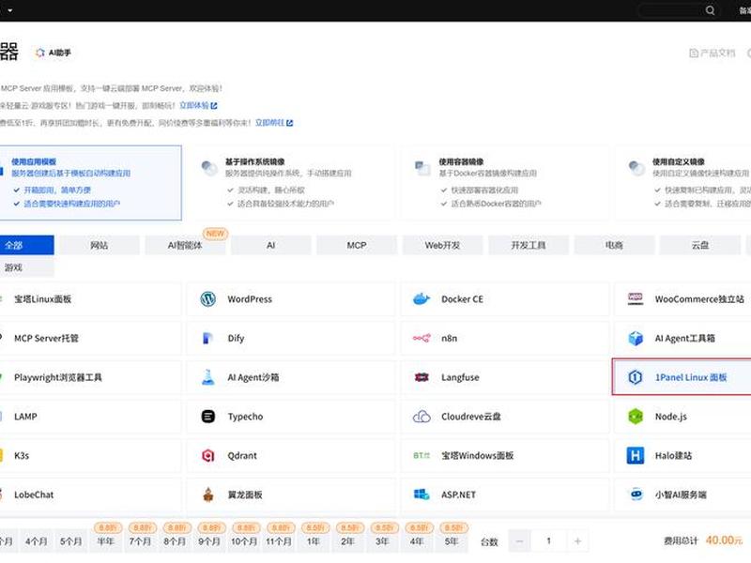751x563 pixels.
Task: Switch to the AI智能体 category tab
Action: [185, 245]
